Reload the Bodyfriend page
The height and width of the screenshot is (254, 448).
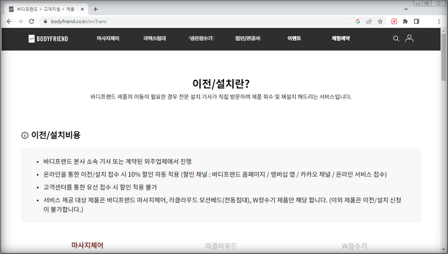(31, 21)
